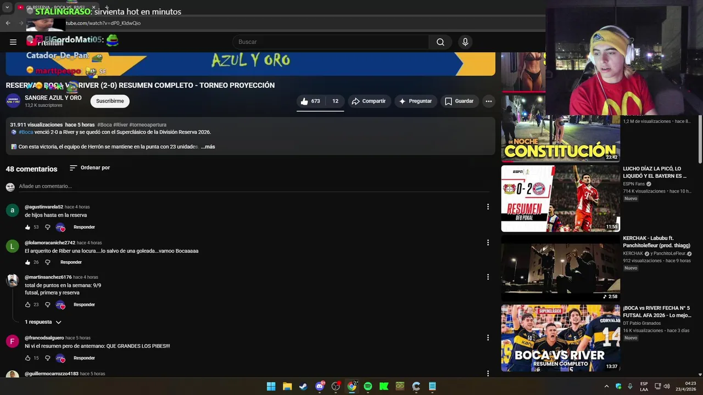Open the Compartir share dialog
The height and width of the screenshot is (395, 703).
point(369,101)
